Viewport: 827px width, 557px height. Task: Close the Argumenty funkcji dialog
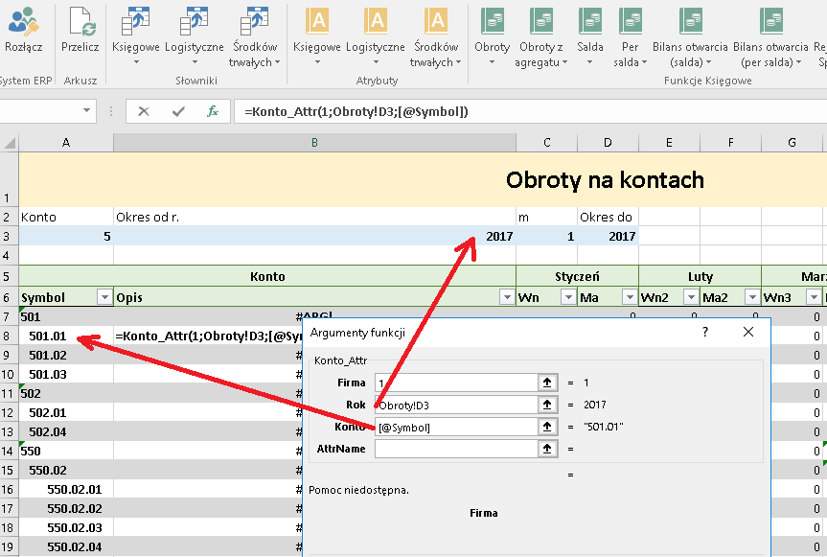pos(747,332)
